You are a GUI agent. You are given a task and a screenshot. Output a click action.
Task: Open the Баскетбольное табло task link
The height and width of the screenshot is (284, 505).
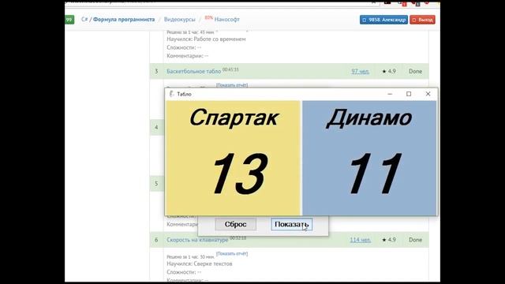(193, 71)
